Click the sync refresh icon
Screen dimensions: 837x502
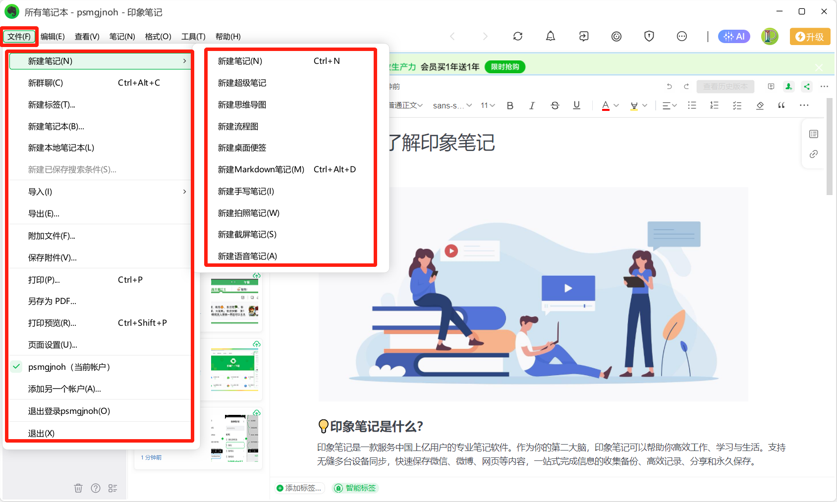(518, 36)
